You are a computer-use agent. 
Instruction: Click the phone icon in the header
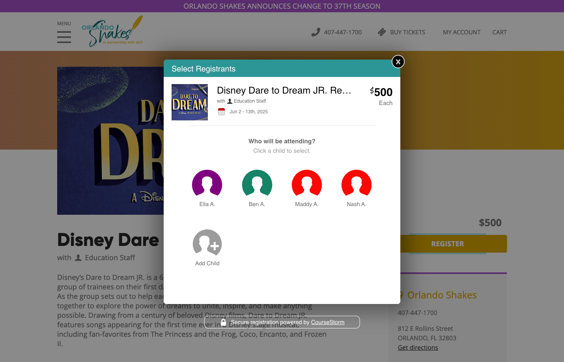point(316,32)
